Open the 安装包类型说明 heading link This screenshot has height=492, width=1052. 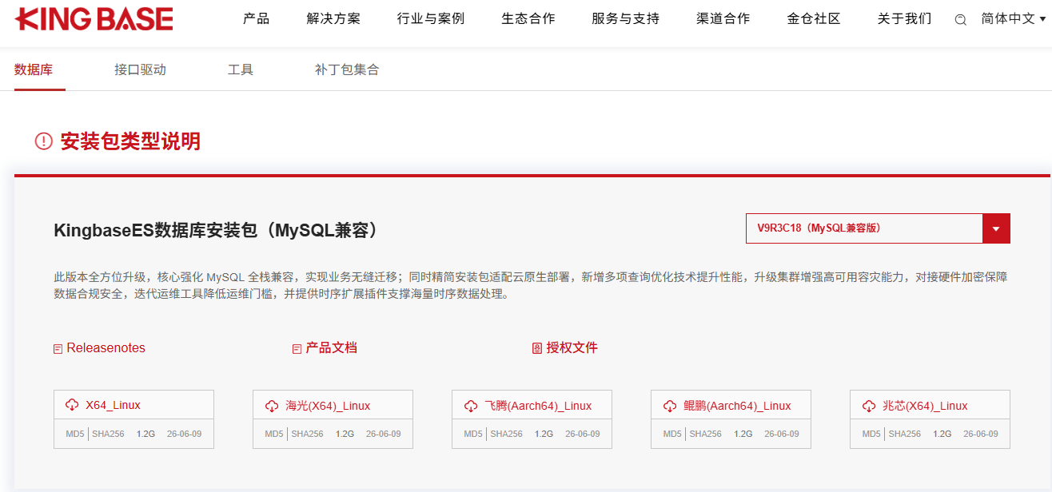pos(130,141)
